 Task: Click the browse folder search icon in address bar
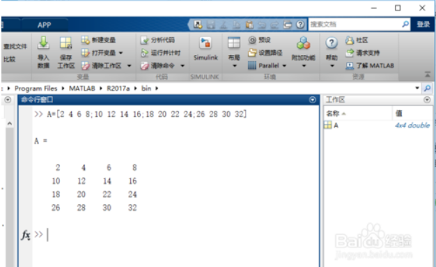pos(428,89)
